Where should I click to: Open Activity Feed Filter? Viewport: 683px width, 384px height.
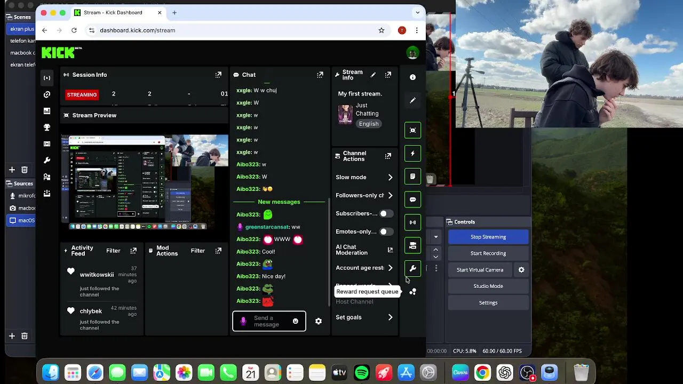point(113,251)
